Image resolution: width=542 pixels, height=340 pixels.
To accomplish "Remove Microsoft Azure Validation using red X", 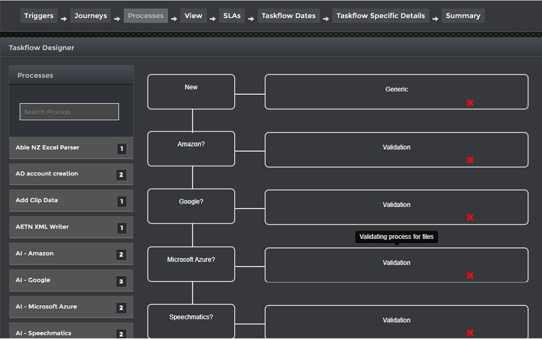I will tap(470, 275).
